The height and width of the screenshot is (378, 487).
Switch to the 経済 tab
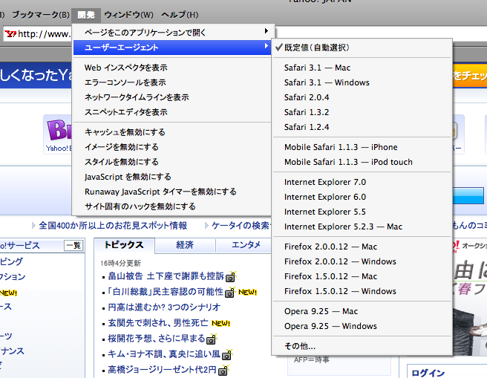(x=185, y=245)
